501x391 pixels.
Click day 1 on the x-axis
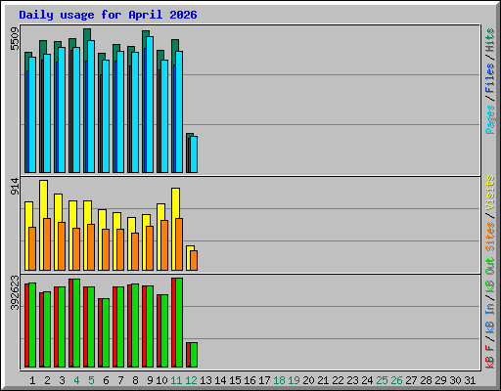point(32,380)
